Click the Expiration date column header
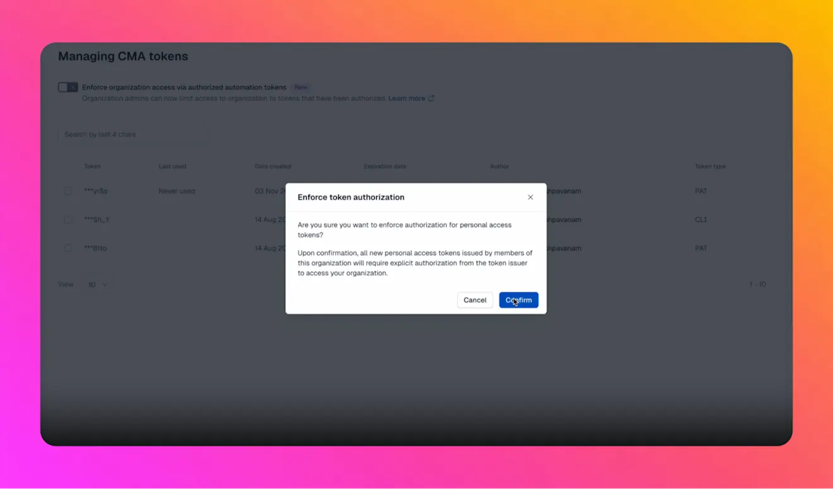The width and height of the screenshot is (833, 489). pyautogui.click(x=385, y=166)
